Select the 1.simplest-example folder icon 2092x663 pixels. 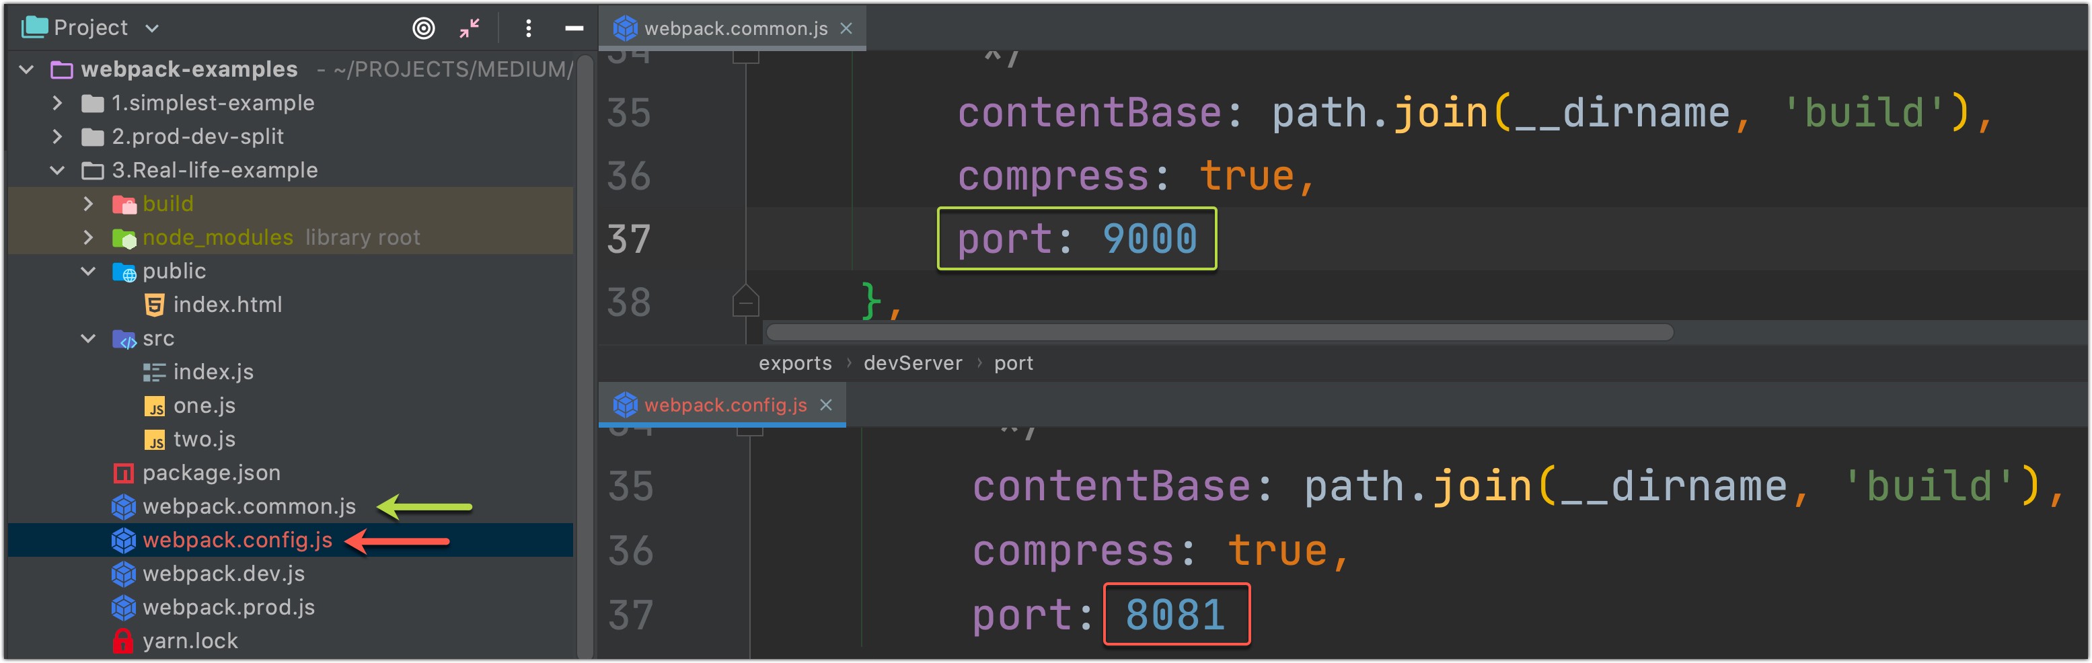[x=93, y=103]
